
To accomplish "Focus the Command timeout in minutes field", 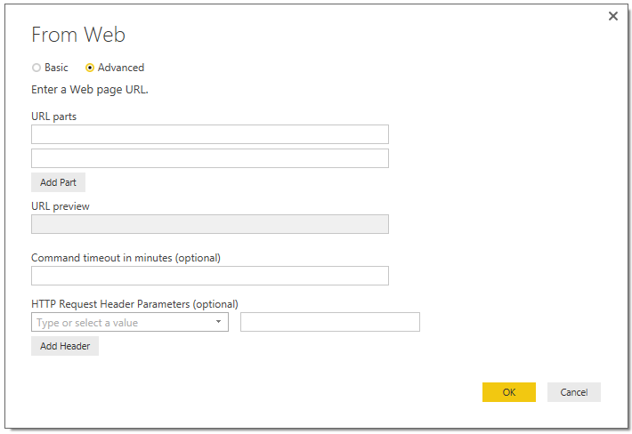I will (209, 276).
